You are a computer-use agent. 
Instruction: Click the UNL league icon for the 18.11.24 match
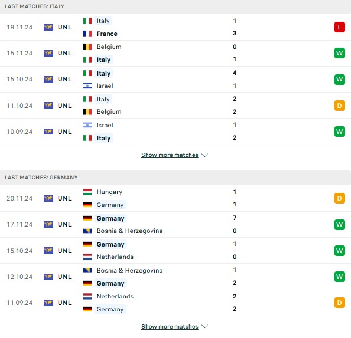(x=48, y=27)
